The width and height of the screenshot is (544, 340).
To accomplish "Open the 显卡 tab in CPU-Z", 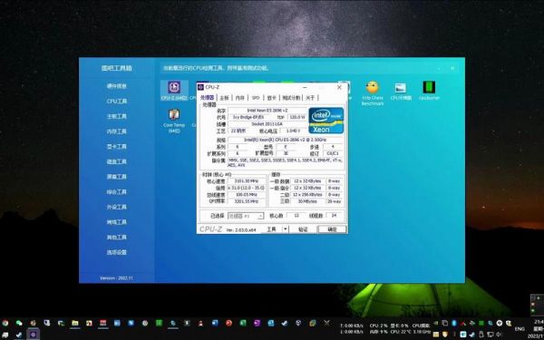I will click(271, 98).
